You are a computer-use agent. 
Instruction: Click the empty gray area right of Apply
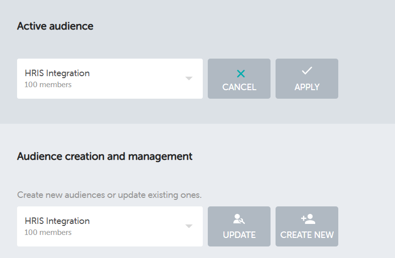[x=366, y=79]
